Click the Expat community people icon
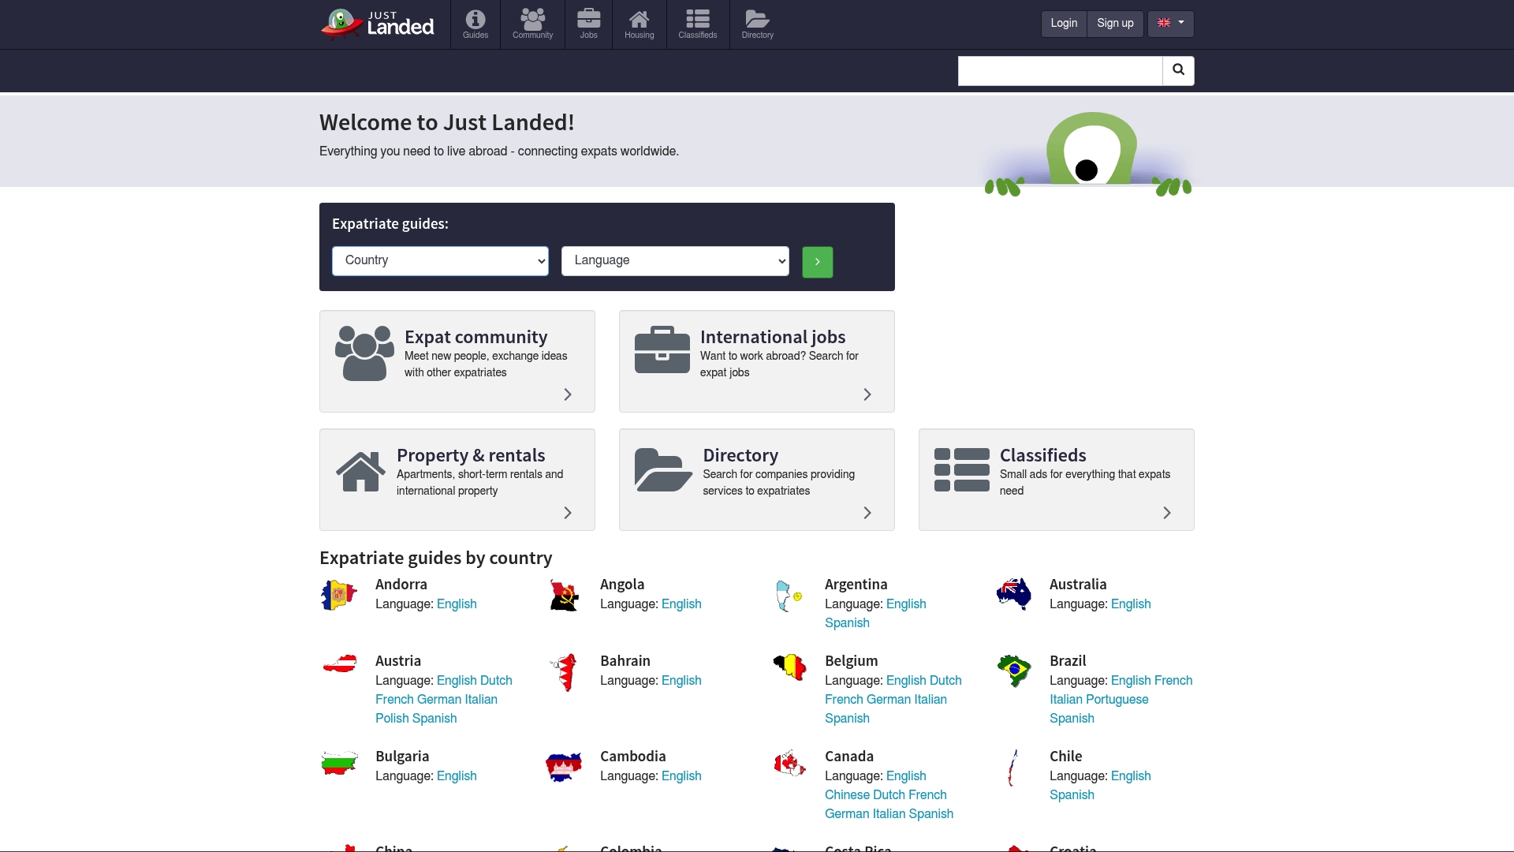The height and width of the screenshot is (852, 1514). pyautogui.click(x=364, y=353)
